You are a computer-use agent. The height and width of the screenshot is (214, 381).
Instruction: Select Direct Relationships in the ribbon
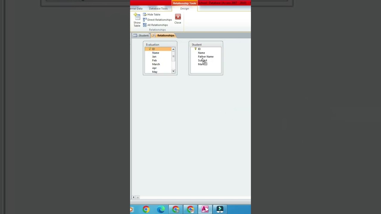pyautogui.click(x=157, y=20)
